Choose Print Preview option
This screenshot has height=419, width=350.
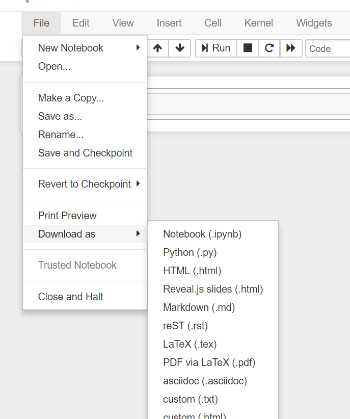67,216
